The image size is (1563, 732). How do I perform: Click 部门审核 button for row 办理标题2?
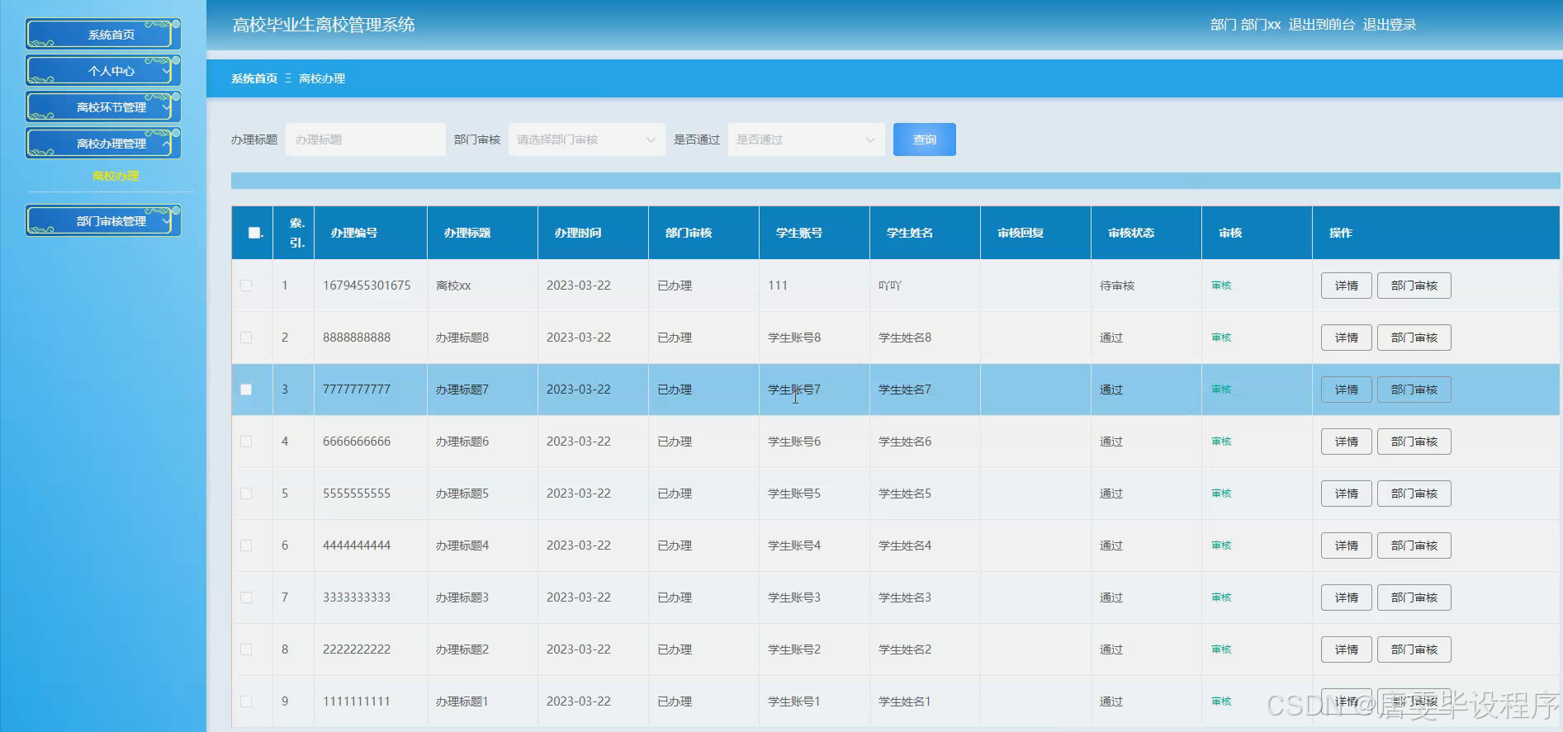1414,649
